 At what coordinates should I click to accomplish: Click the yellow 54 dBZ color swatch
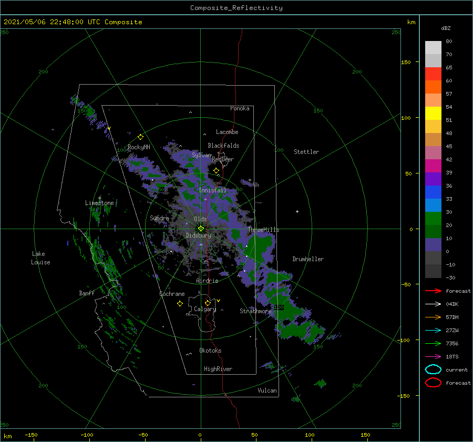pyautogui.click(x=433, y=113)
